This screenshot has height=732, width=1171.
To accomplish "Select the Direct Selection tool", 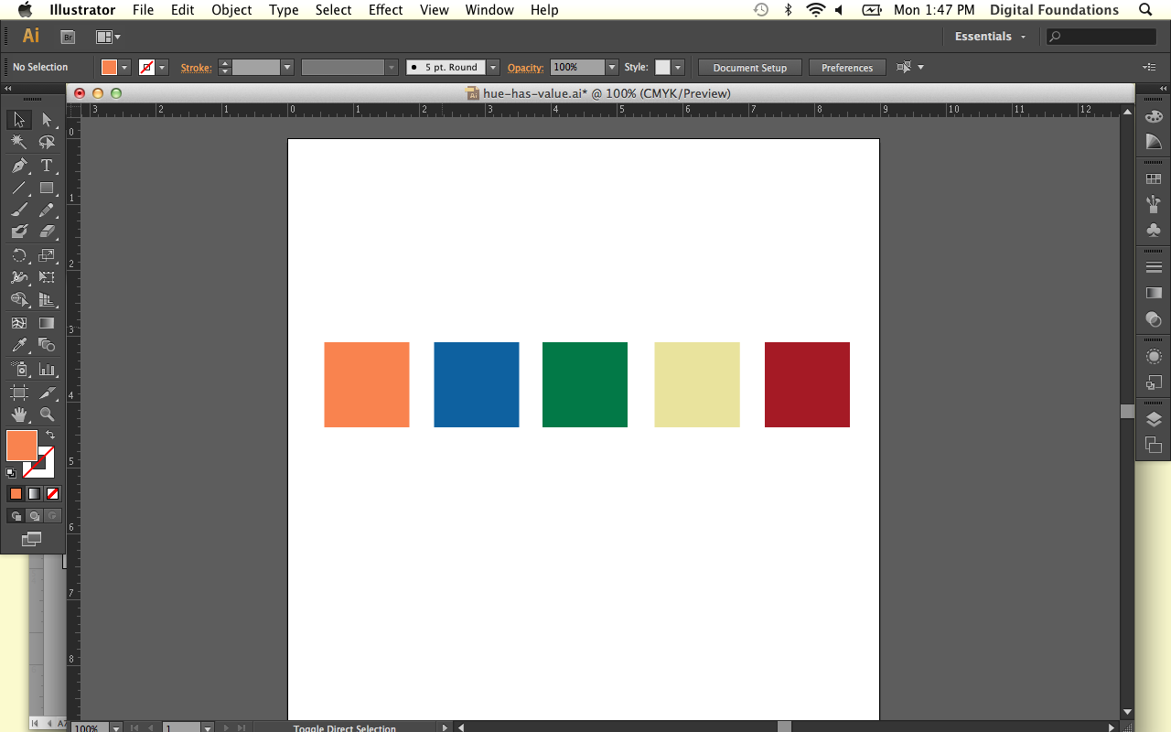I will (x=47, y=120).
